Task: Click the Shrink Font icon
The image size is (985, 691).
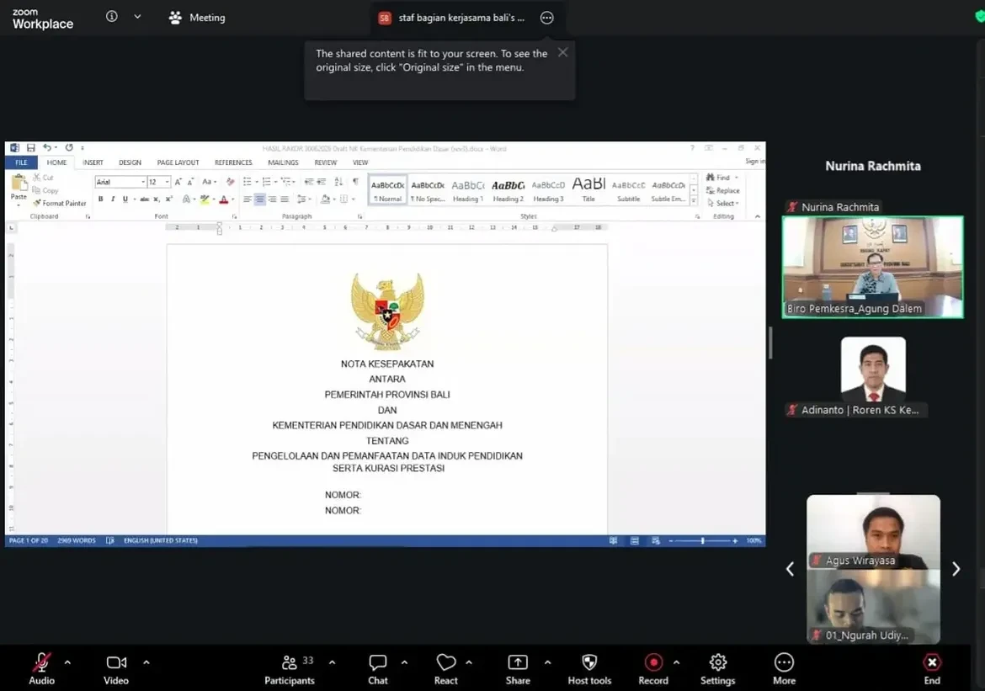Action: (189, 182)
